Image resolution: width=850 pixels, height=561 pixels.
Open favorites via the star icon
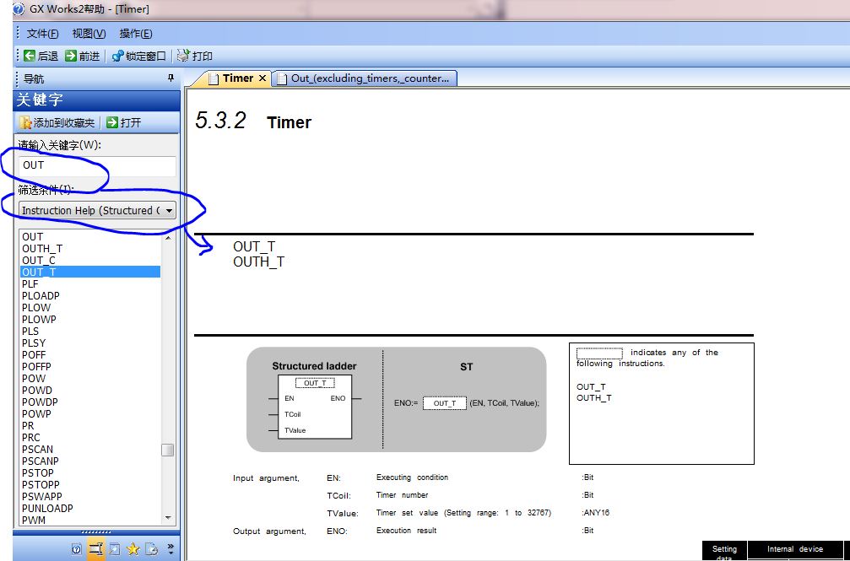[133, 549]
